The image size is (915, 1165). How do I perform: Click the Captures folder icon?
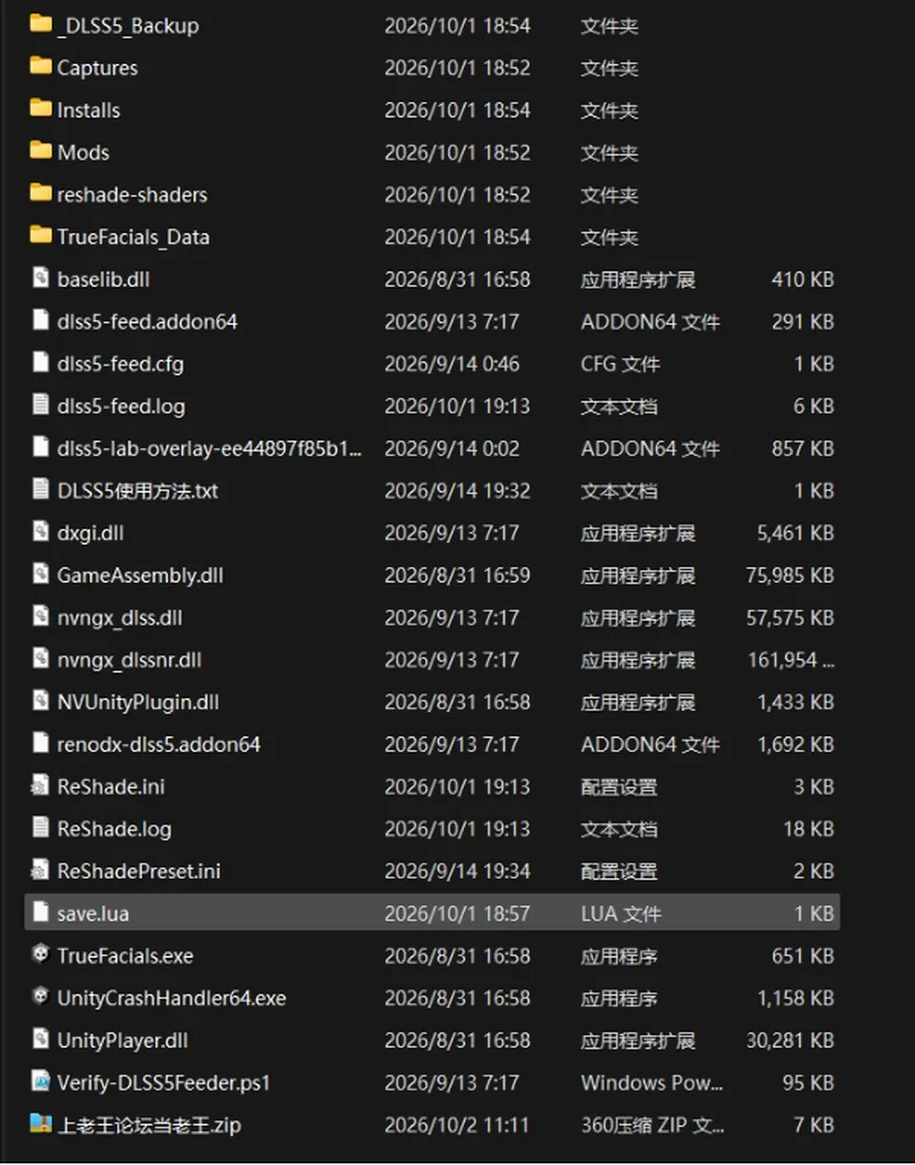point(40,67)
